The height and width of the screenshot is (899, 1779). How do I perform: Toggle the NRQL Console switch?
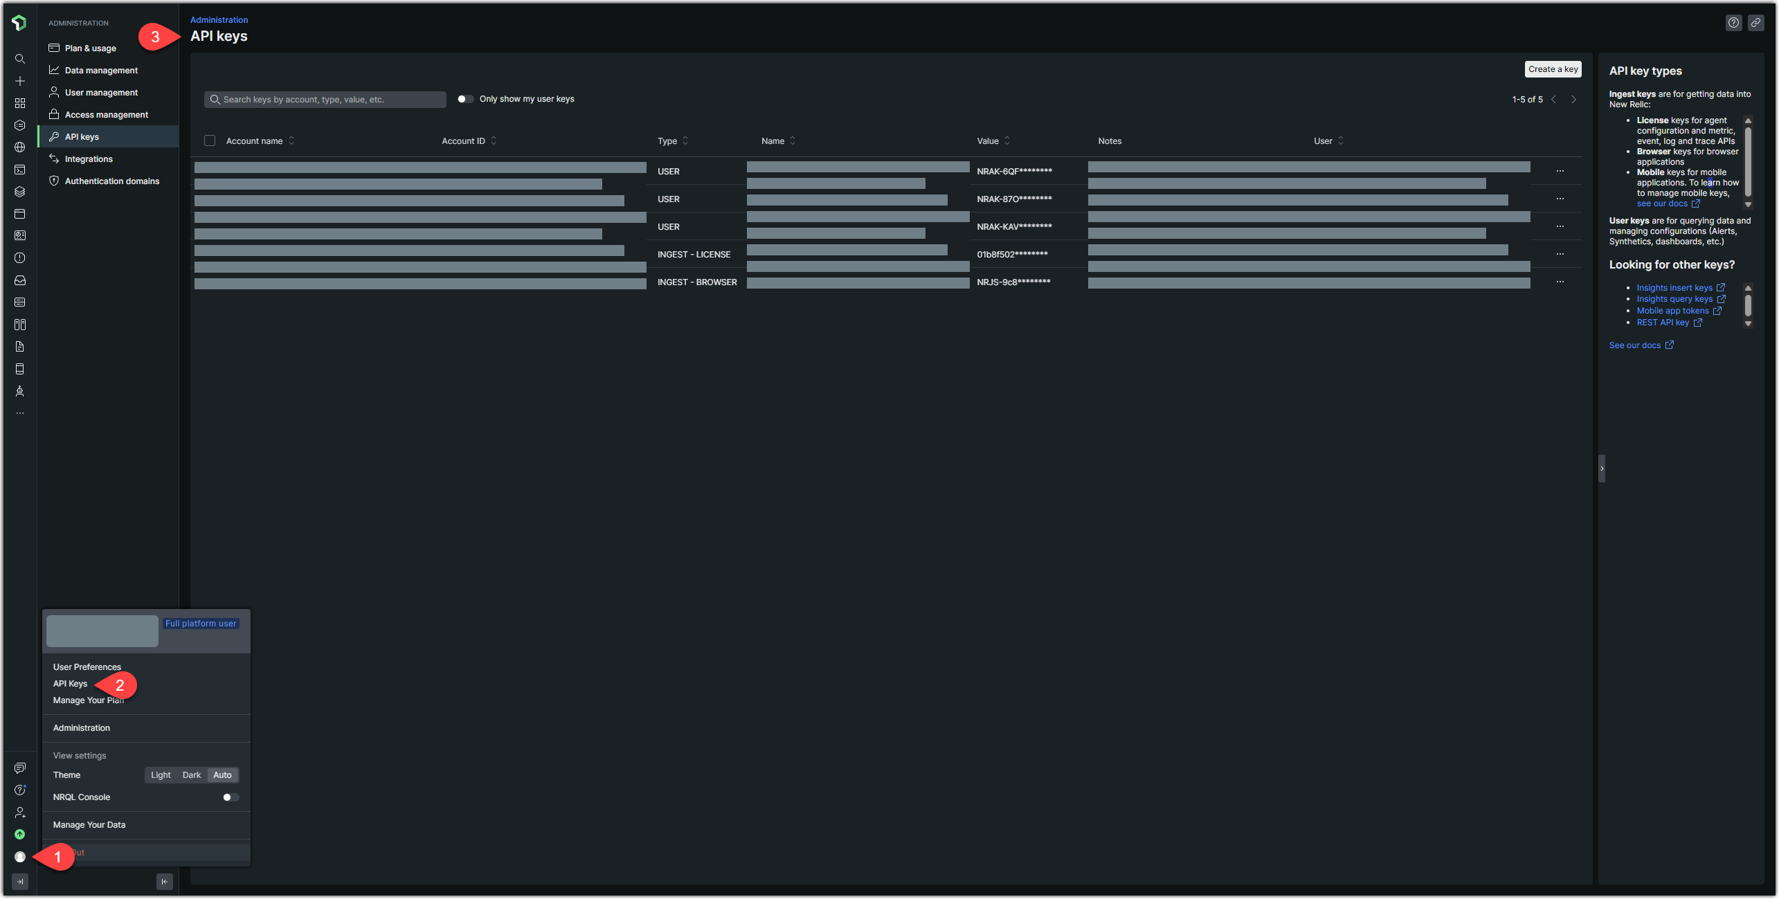(231, 797)
